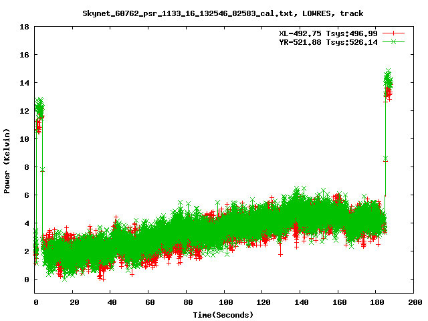
Task: Click the Time(Seconds) x-axis label
Action: [x=223, y=315]
